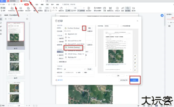This screenshot has width=174, height=107.
Task: Open the bookmark panel from left sidebar
Action: pos(1,15)
